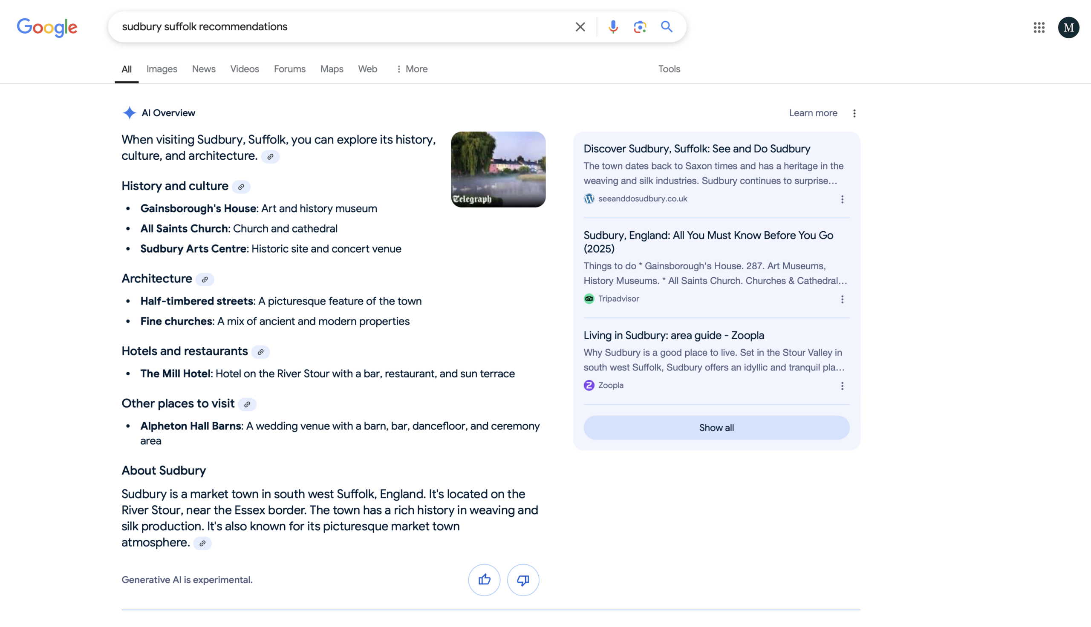Screen dimensions: 1091x627
Task: Switch to the Web tab
Action: tap(367, 69)
